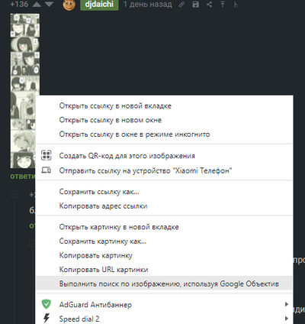Open the "AdGuard Антибаннер" menu entry
Viewport: 305px width, 324px height.
tap(164, 305)
